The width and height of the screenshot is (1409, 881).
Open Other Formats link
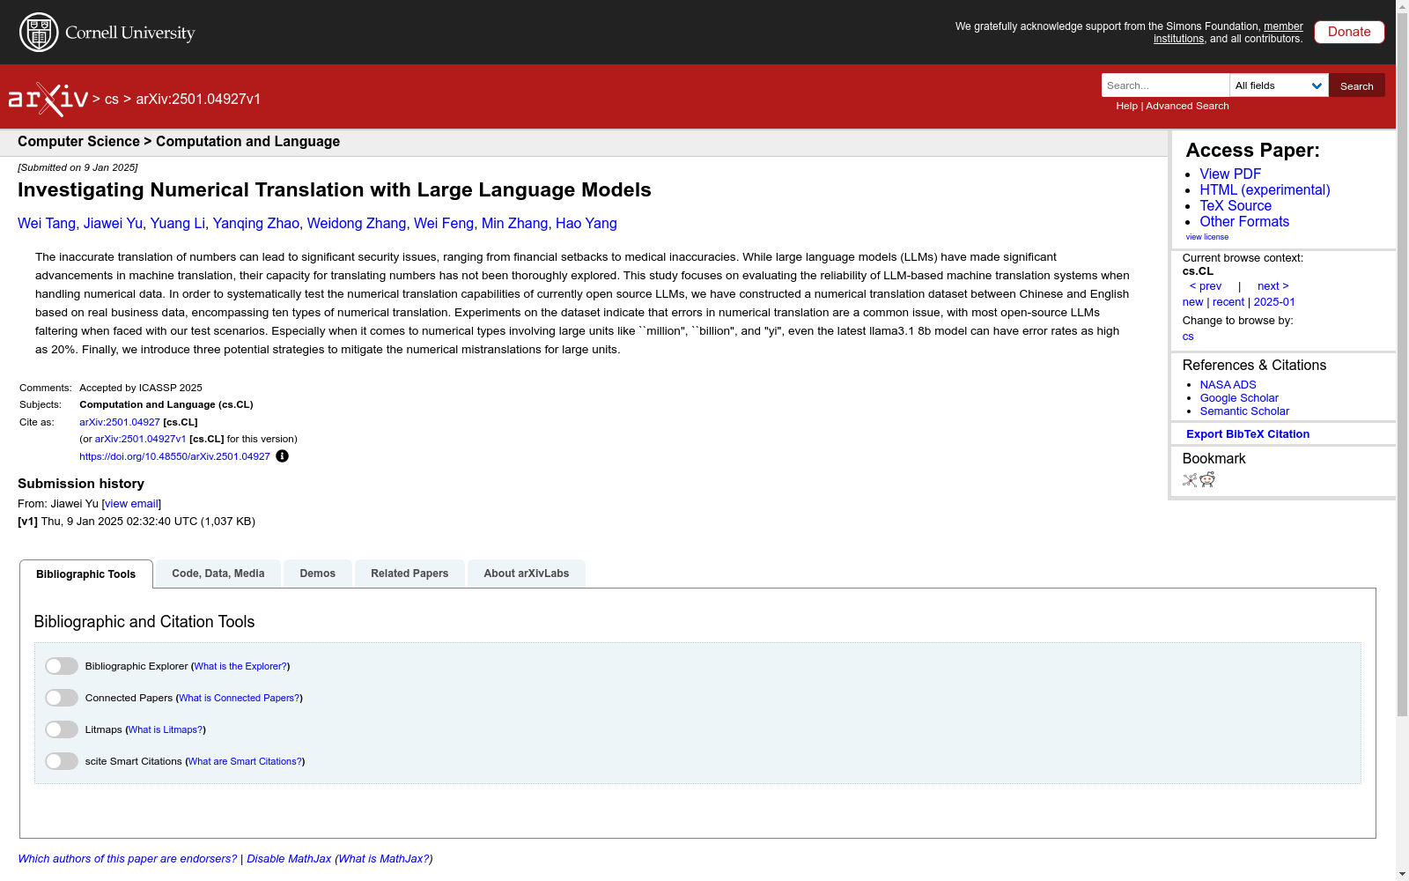pos(1244,222)
